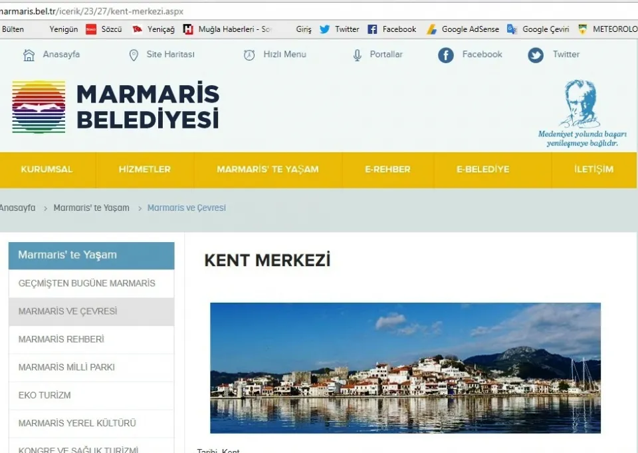Click the round Twitter icon in header
This screenshot has width=638, height=453.
click(536, 55)
